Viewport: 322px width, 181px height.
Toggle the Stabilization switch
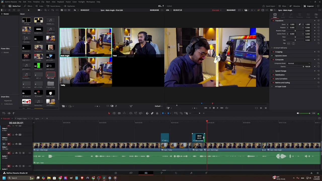pyautogui.click(x=273, y=75)
